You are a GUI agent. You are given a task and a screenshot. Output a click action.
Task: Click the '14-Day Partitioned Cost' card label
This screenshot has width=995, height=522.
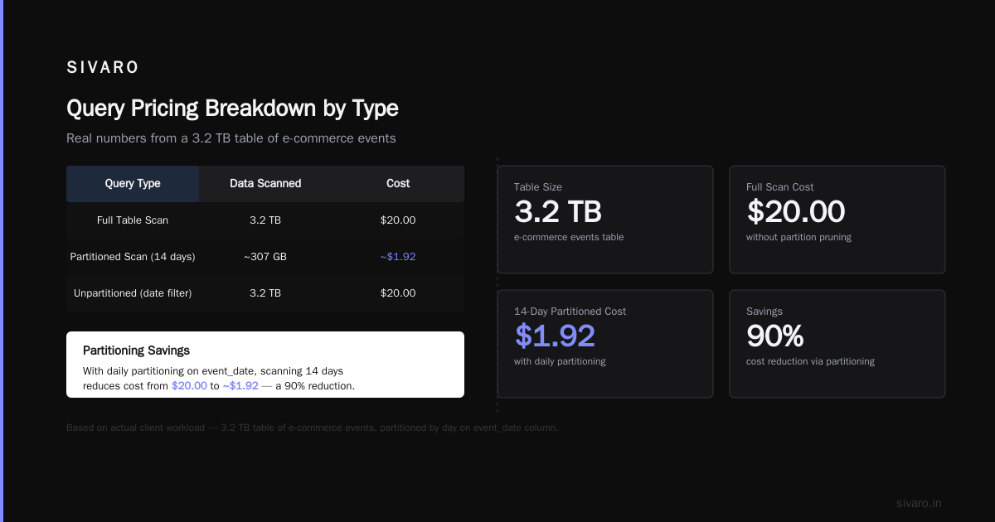click(570, 312)
